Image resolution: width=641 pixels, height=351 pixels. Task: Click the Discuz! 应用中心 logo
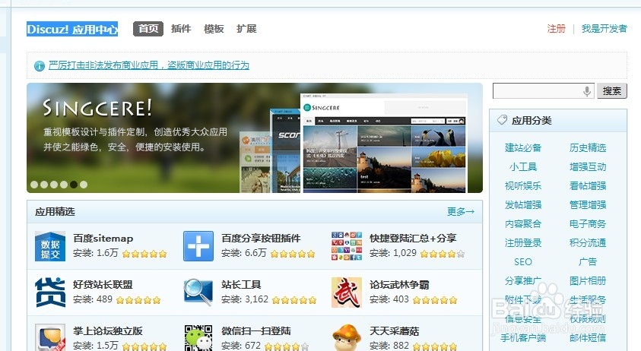pos(72,29)
